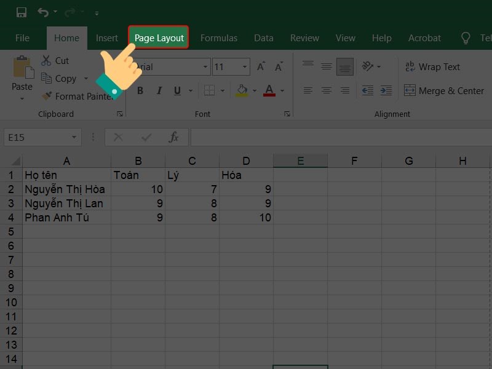
Task: Expand Orientation dropdown arrow
Action: [379, 66]
